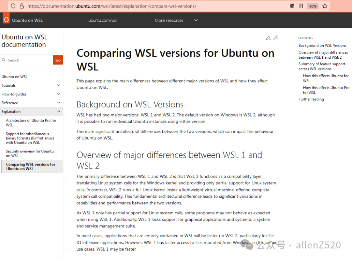
Task: Open Security overview for Ubuntu on WSL
Action: (x=30, y=153)
